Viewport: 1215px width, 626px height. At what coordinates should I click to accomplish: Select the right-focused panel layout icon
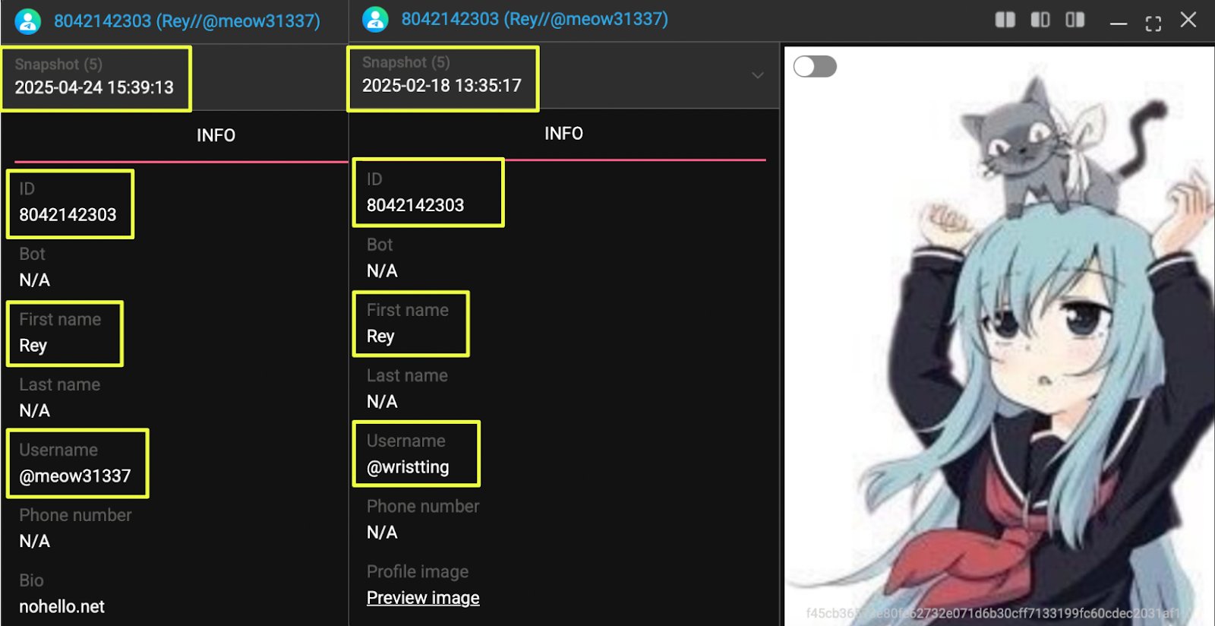click(x=1075, y=20)
